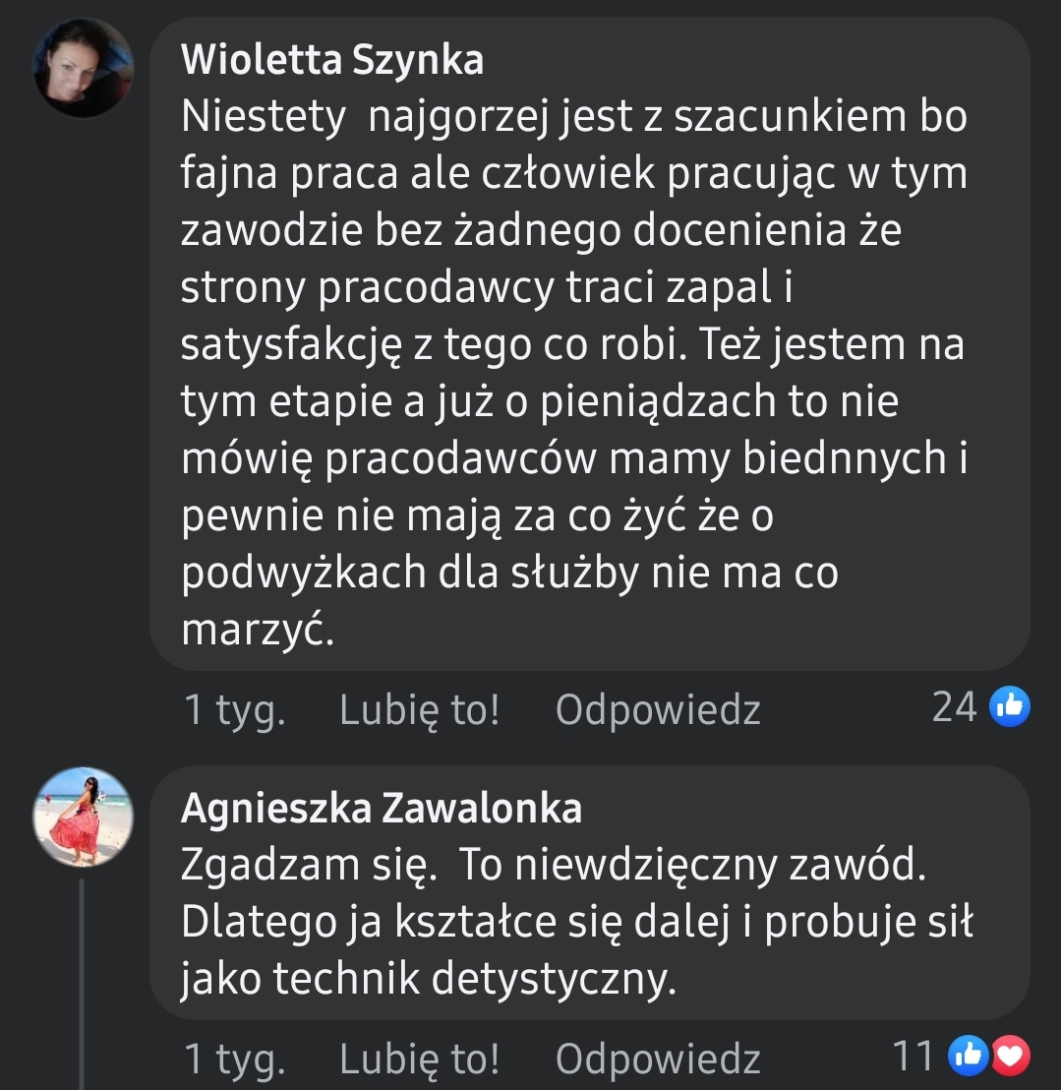This screenshot has height=1090, width=1061.
Task: Click the reply thread line below Agnieszka's avatar
Action: pos(84,974)
